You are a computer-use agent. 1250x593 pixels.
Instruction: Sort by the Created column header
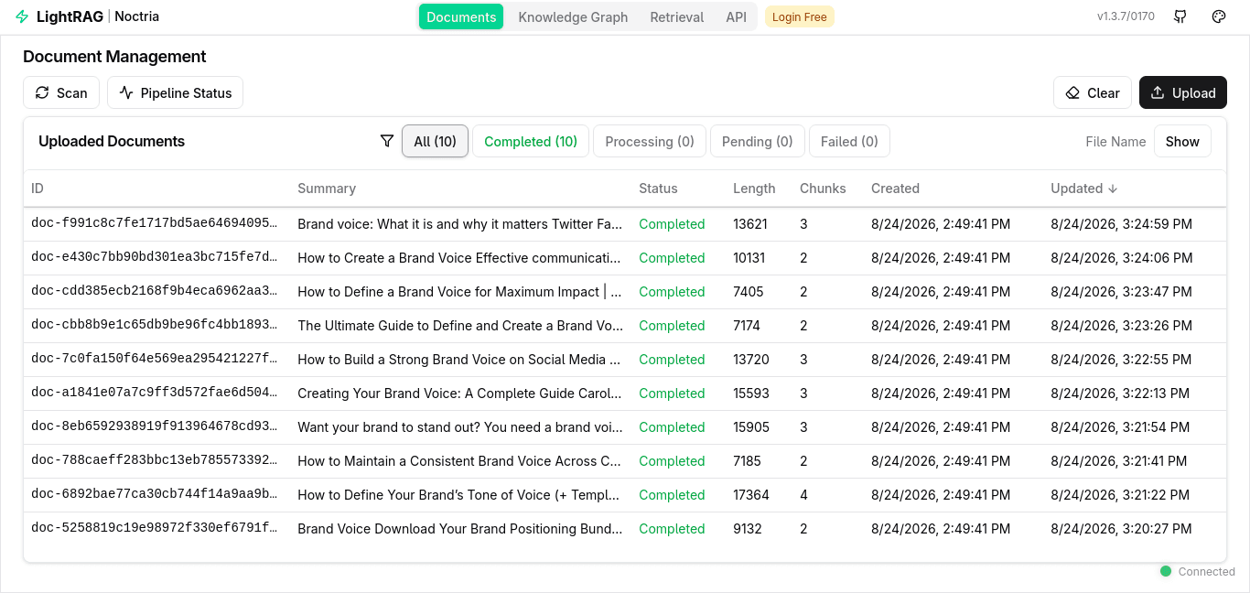pos(895,189)
